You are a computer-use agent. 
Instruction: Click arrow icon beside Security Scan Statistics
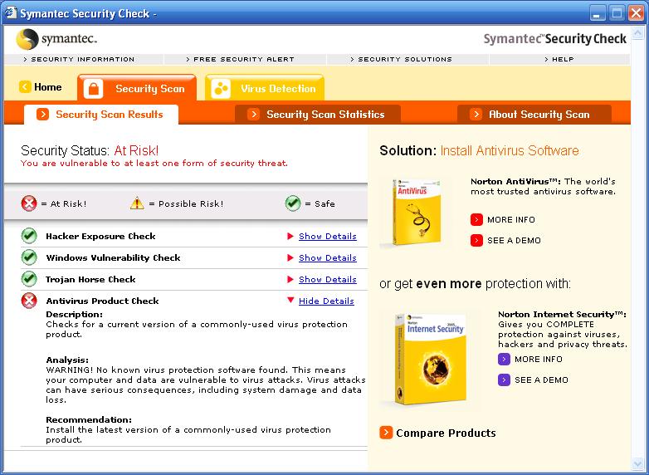pyautogui.click(x=253, y=115)
